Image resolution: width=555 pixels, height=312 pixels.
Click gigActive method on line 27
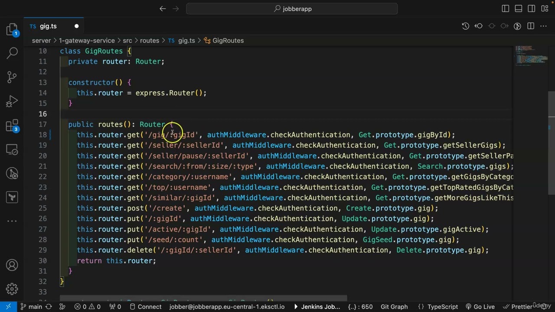pyautogui.click(x=462, y=229)
